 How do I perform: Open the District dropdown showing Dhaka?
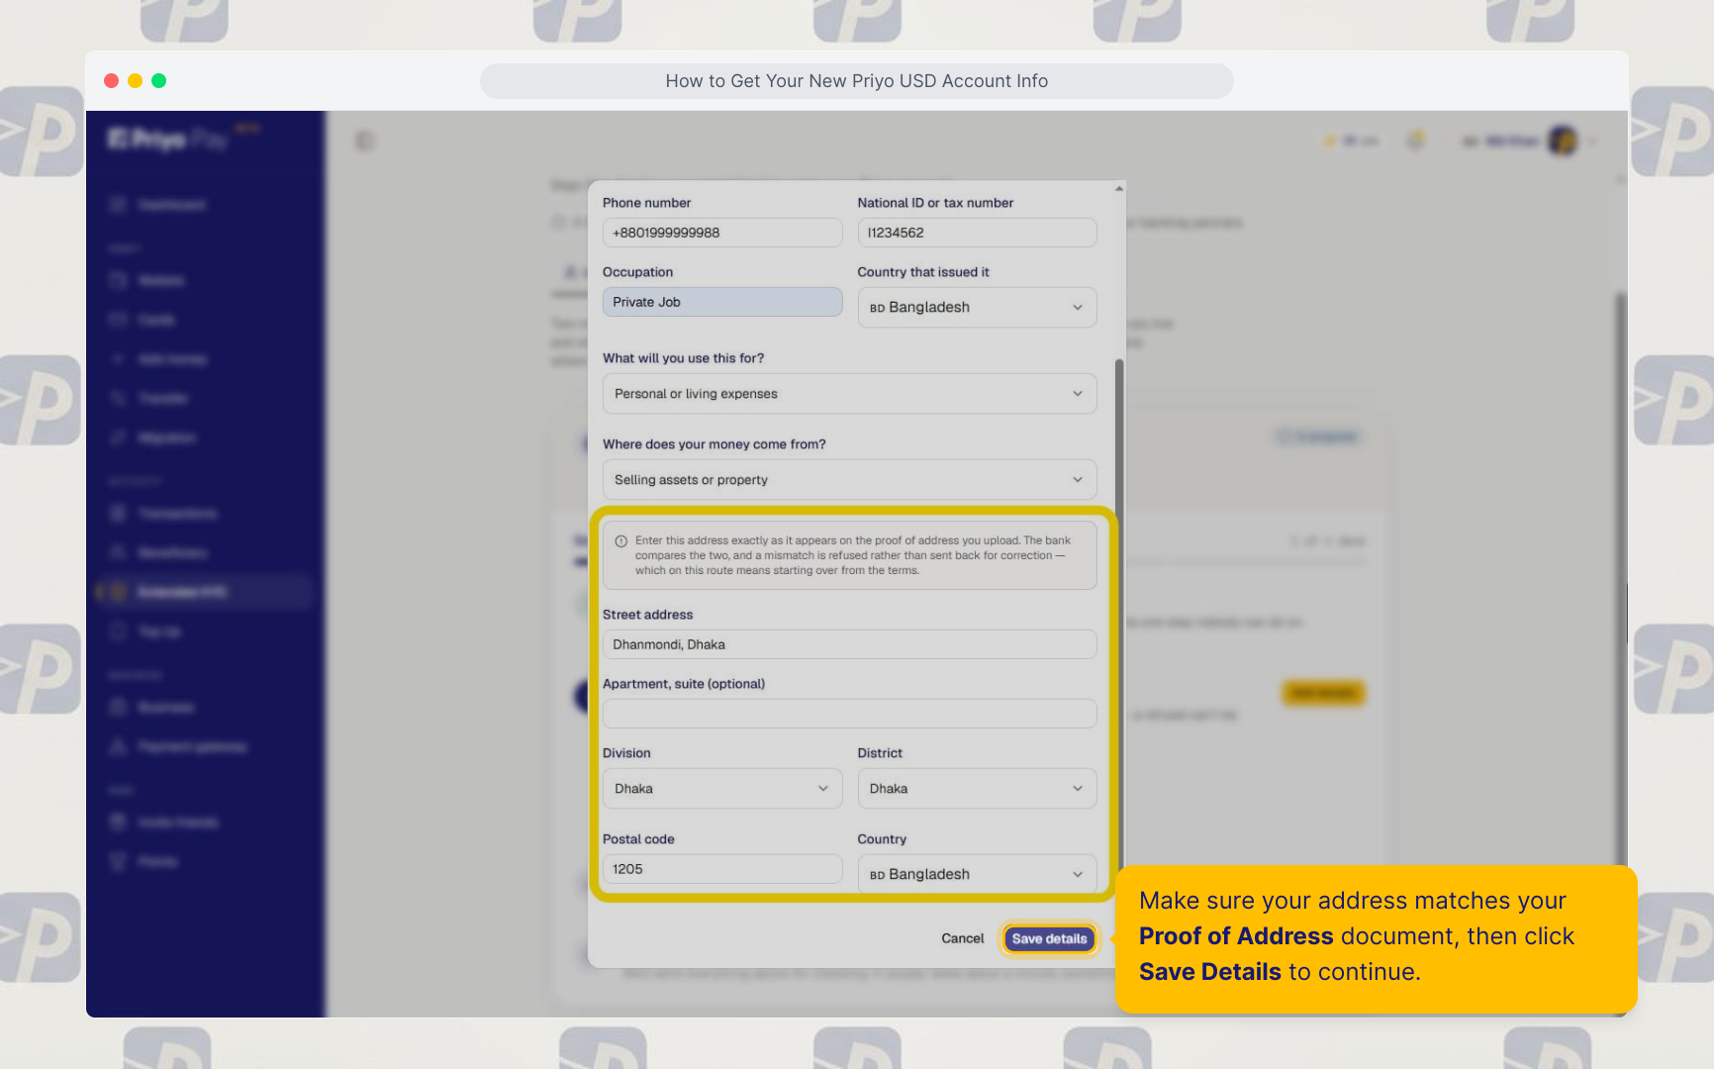pyautogui.click(x=977, y=789)
